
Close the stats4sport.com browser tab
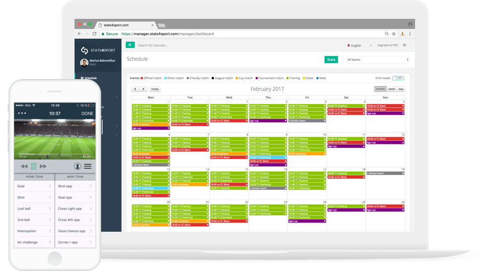[x=153, y=25]
